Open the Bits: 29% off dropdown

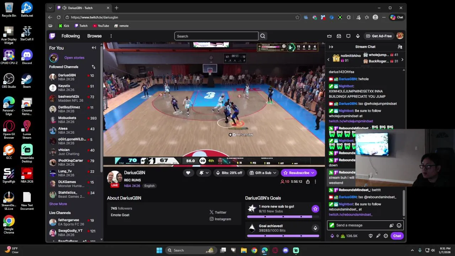click(x=229, y=173)
